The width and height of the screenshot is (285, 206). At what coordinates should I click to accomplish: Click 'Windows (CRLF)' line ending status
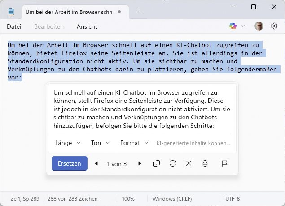pos(172,199)
